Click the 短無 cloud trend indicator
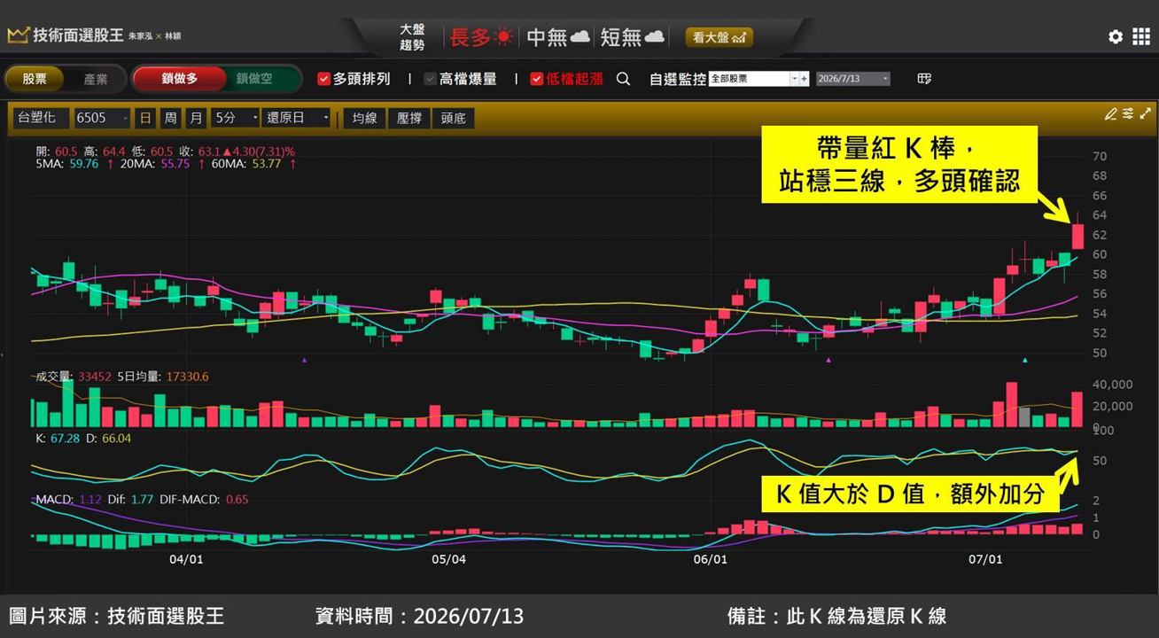The height and width of the screenshot is (638, 1159). point(633,37)
